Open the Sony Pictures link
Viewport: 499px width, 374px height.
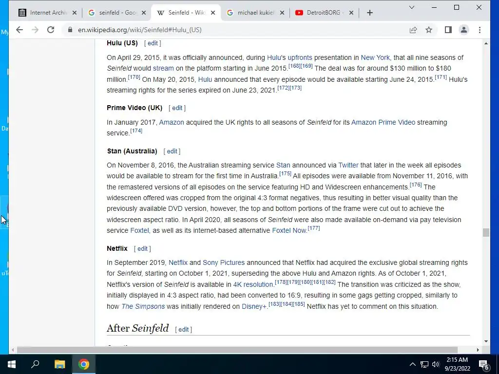pyautogui.click(x=224, y=262)
